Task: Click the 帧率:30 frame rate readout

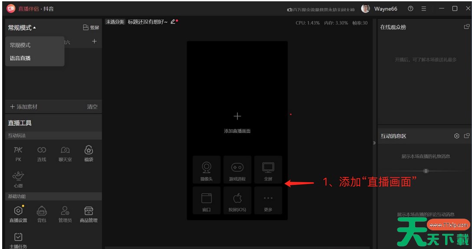Action: [360, 23]
